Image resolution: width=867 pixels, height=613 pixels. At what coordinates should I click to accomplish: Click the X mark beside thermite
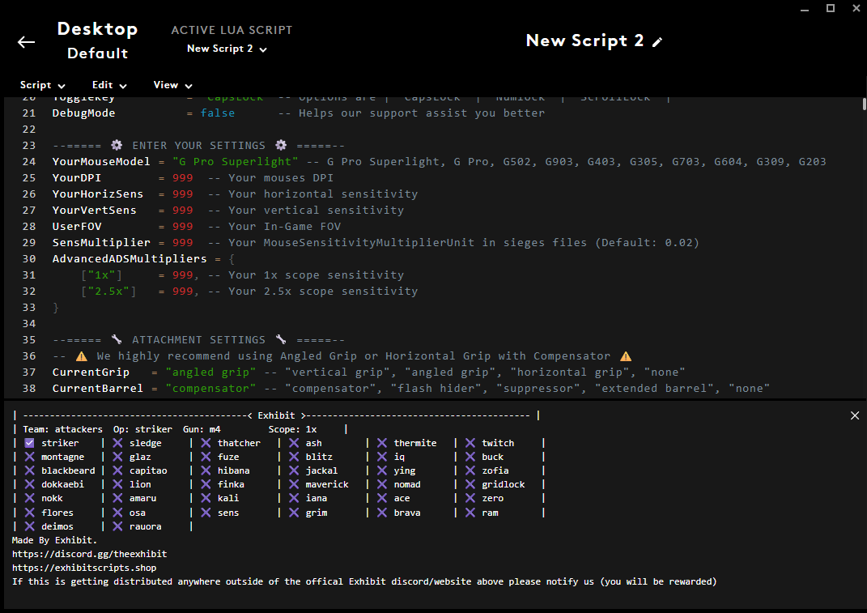382,443
